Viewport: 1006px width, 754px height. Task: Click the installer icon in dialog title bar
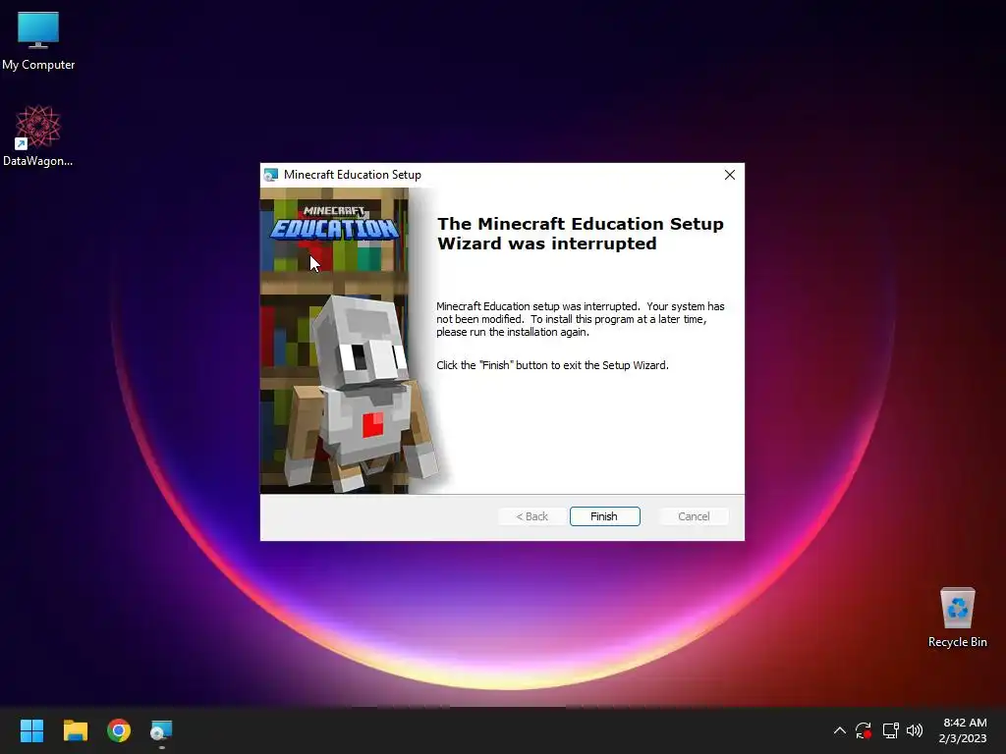tap(271, 175)
